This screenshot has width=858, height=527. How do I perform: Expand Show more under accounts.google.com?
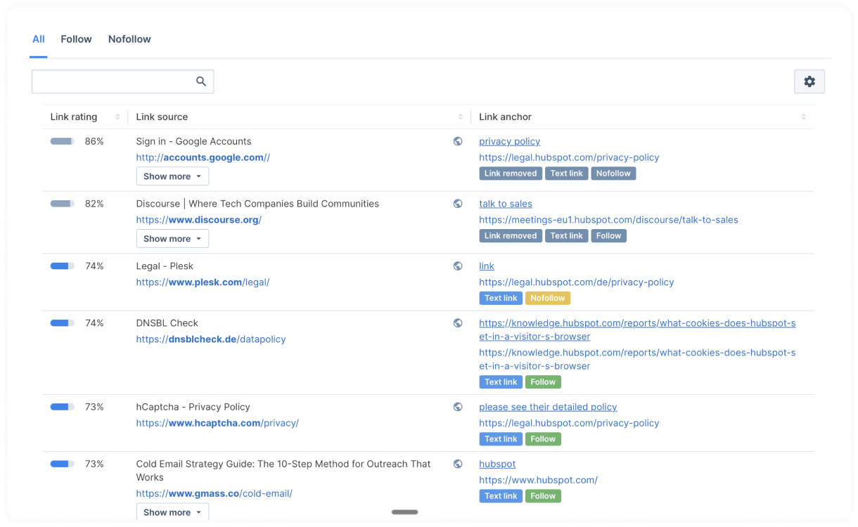click(x=172, y=176)
